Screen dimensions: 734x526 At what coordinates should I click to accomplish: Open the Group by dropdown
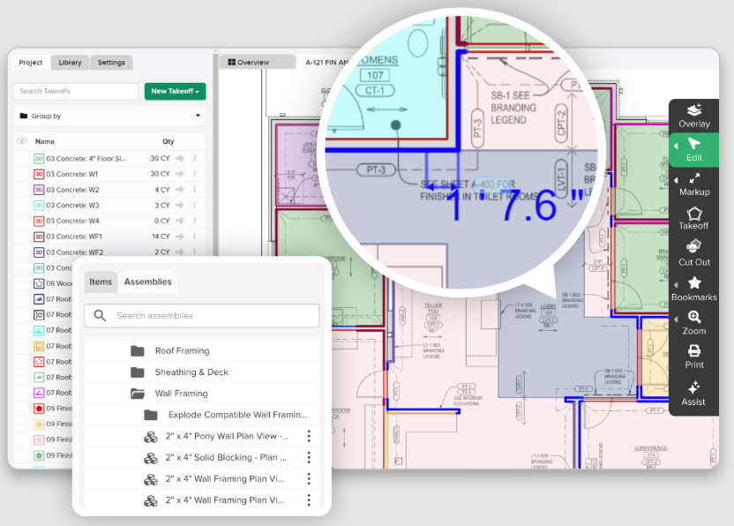pos(110,116)
